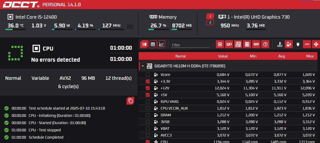Click the AVX2 instruction set setting
Image resolution: width=320 pixels, height=143 pixels.
click(x=65, y=78)
